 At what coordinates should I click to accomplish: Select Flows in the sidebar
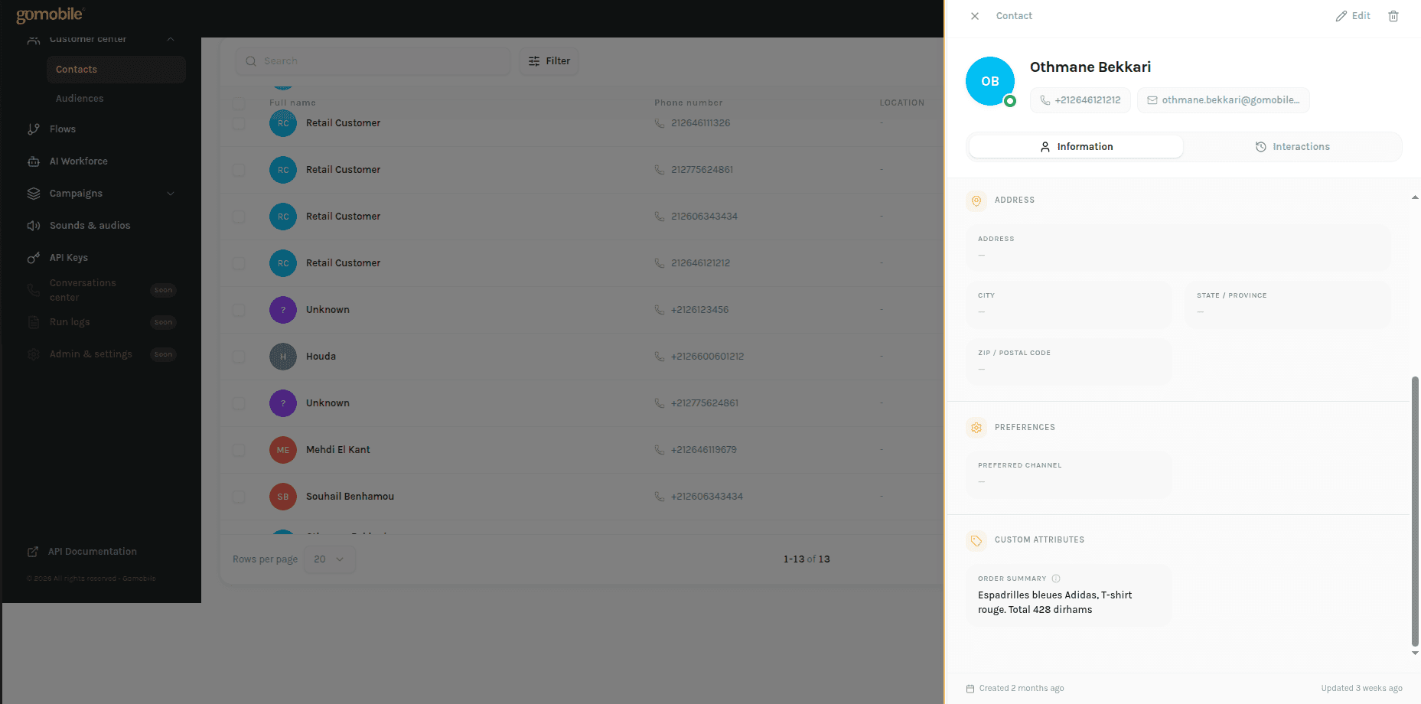point(62,129)
